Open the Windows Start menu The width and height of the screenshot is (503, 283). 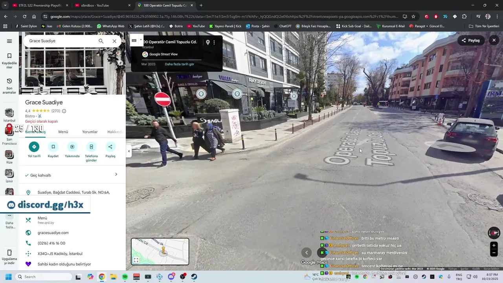8,277
